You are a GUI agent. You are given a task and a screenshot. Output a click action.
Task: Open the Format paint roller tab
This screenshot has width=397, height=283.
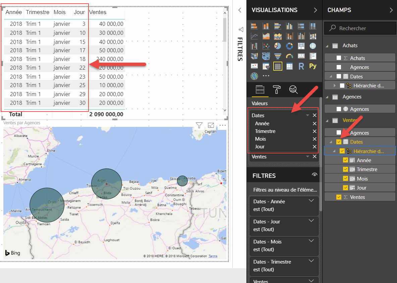tap(277, 89)
